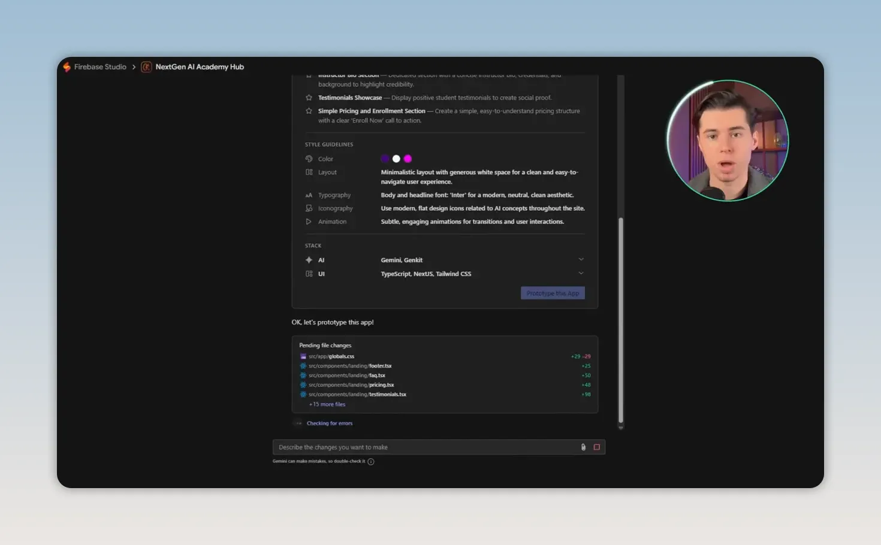Go to Firebase Studio breadcrumb link
The height and width of the screenshot is (545, 881).
pyautogui.click(x=100, y=67)
